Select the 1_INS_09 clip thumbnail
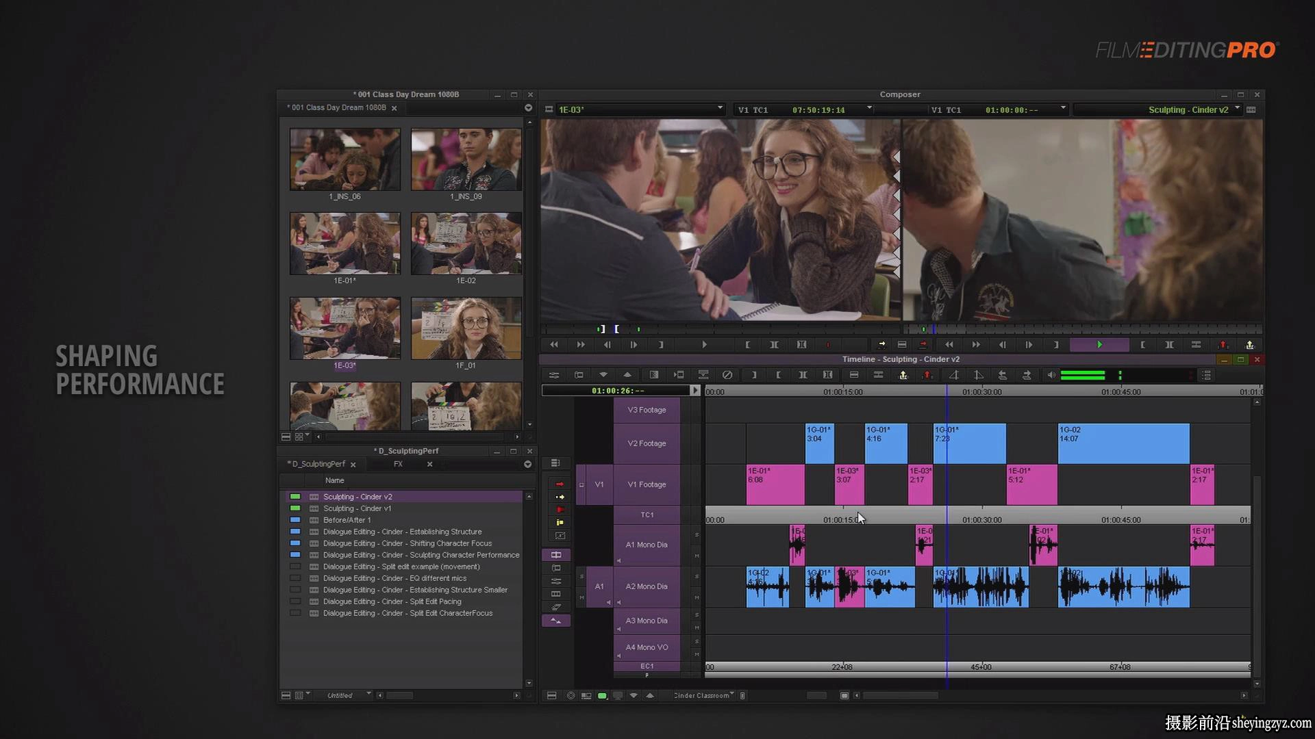Image resolution: width=1315 pixels, height=739 pixels. pyautogui.click(x=466, y=159)
